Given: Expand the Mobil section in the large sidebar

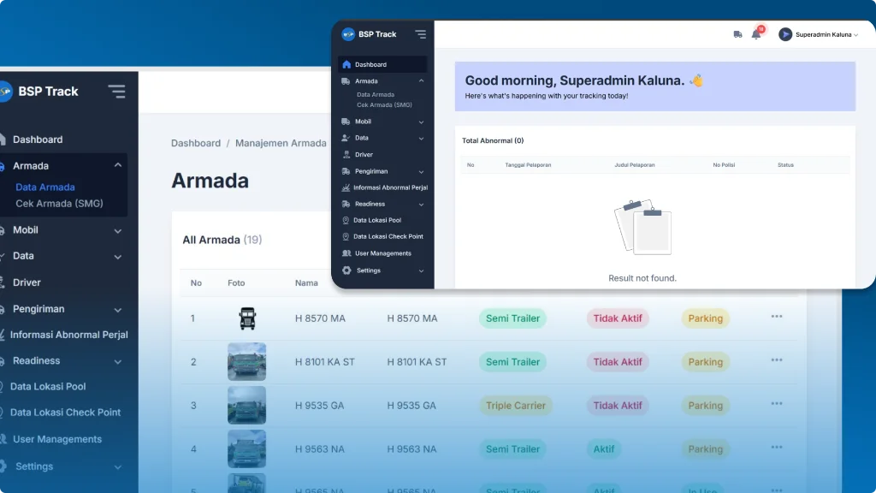Looking at the screenshot, I should 118,230.
